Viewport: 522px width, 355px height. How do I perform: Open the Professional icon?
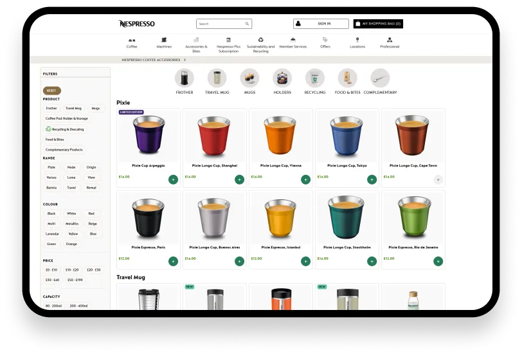[x=390, y=40]
